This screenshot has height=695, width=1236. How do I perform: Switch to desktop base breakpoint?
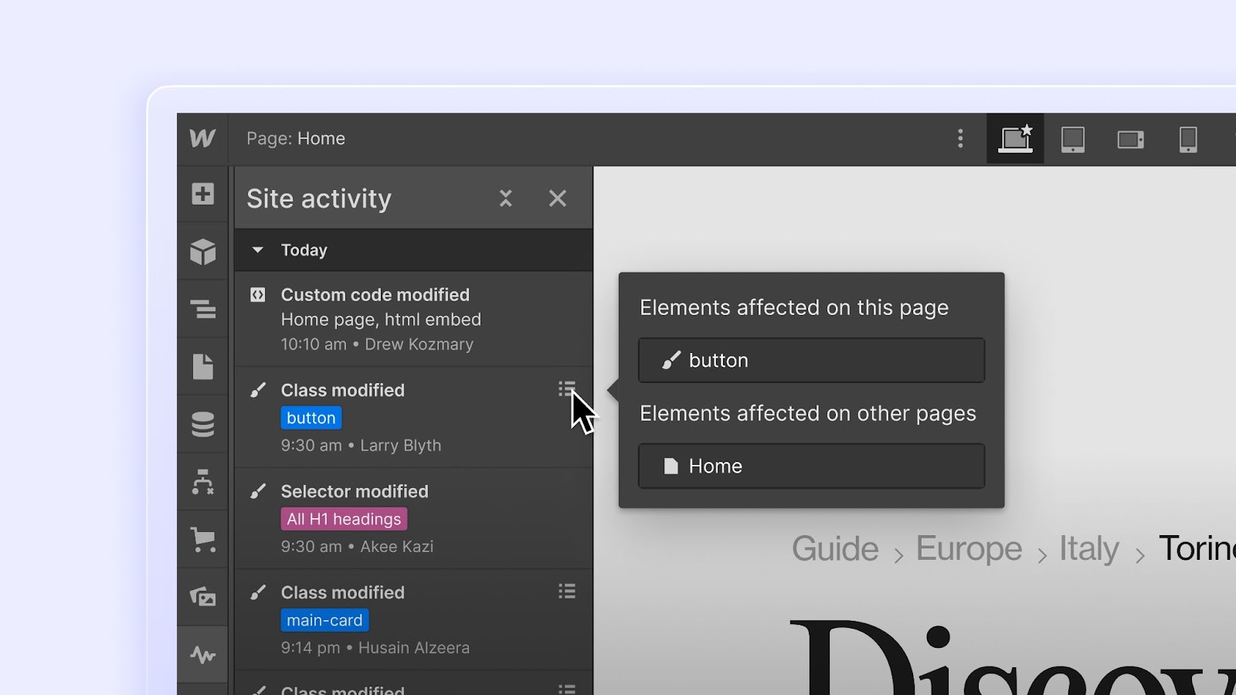coord(1015,139)
